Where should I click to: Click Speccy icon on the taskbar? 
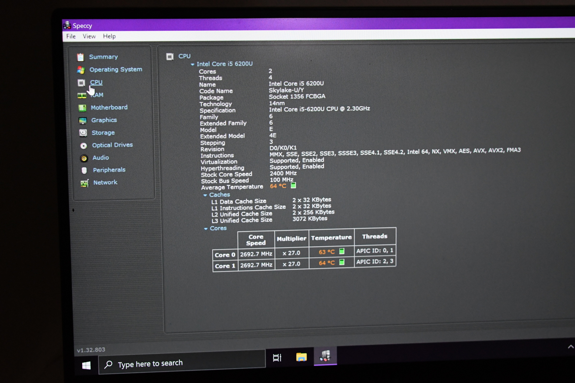tap(325, 356)
